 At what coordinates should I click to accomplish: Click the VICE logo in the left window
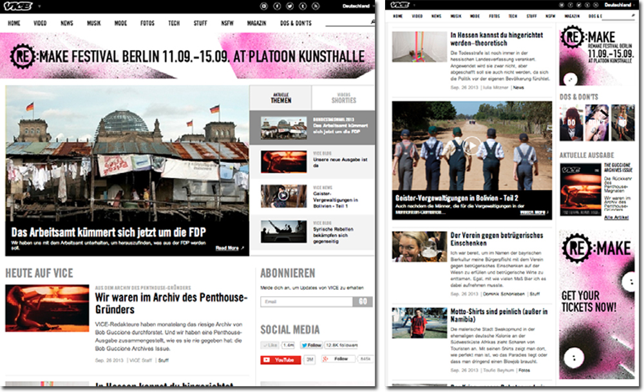(17, 6)
